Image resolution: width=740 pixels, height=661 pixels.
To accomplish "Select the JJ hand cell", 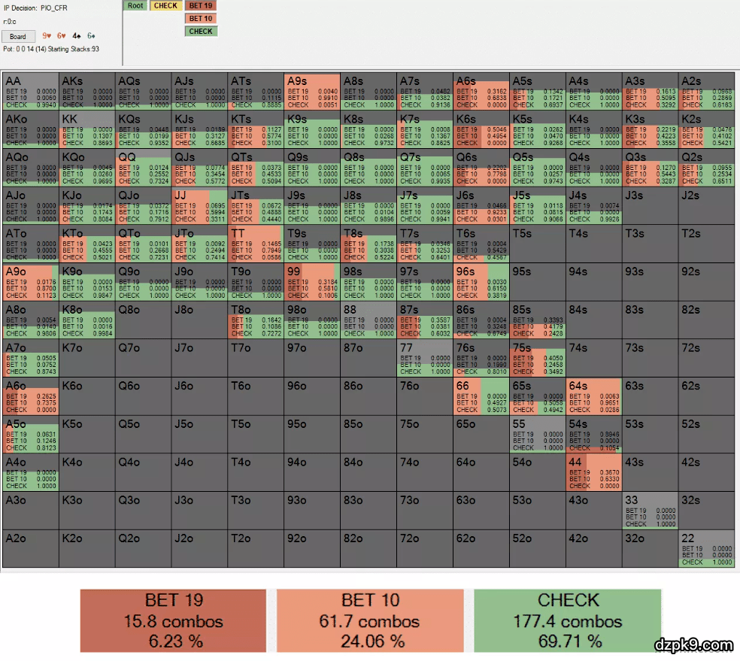I will pyautogui.click(x=199, y=205).
